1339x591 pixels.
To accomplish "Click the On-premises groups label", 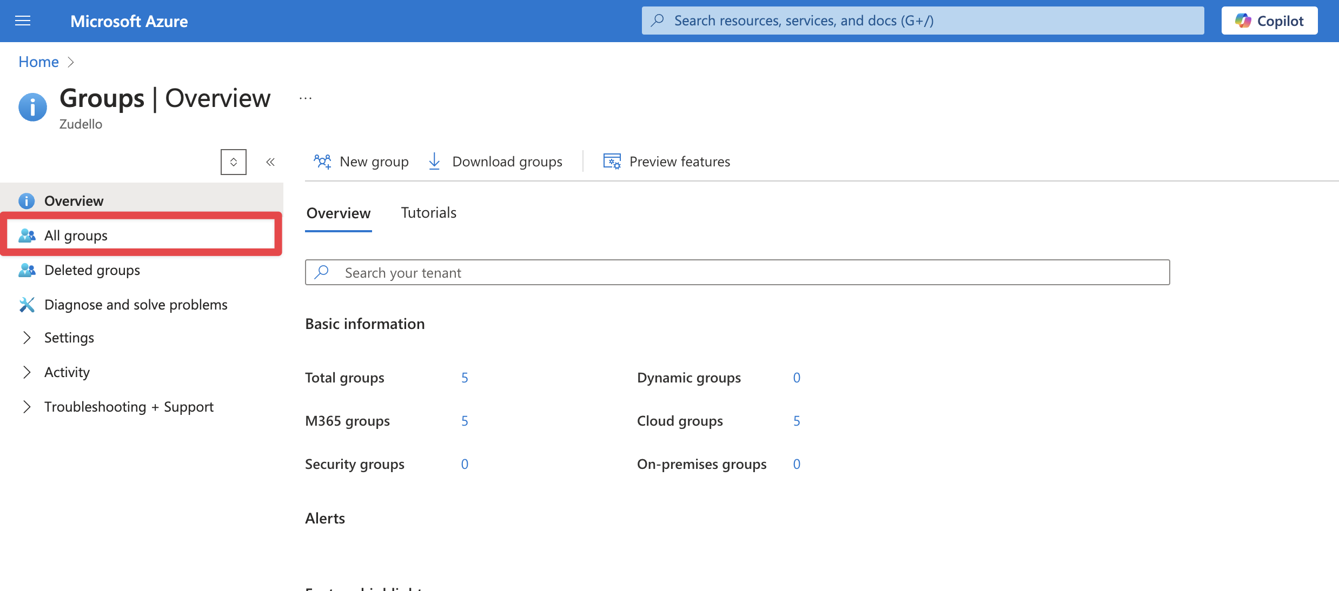I will [x=702, y=464].
